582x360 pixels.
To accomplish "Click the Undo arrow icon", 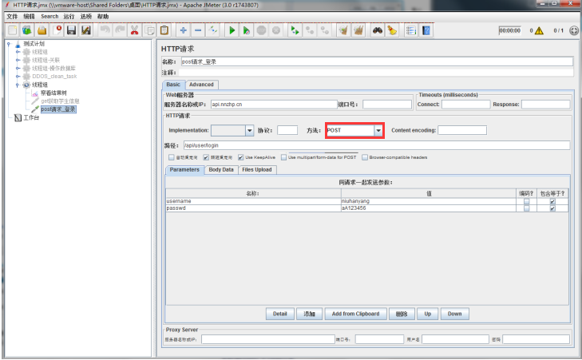I will click(105, 30).
